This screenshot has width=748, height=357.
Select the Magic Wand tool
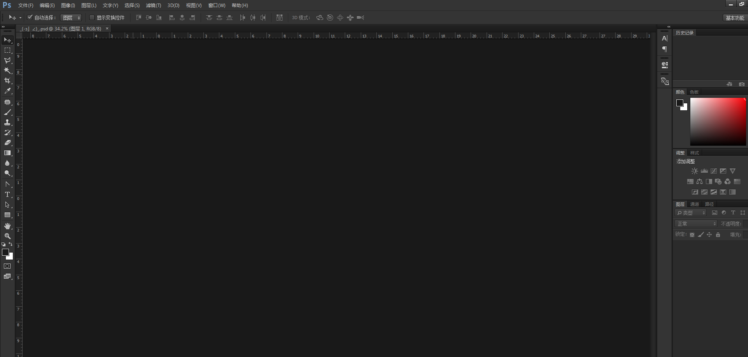tap(7, 71)
